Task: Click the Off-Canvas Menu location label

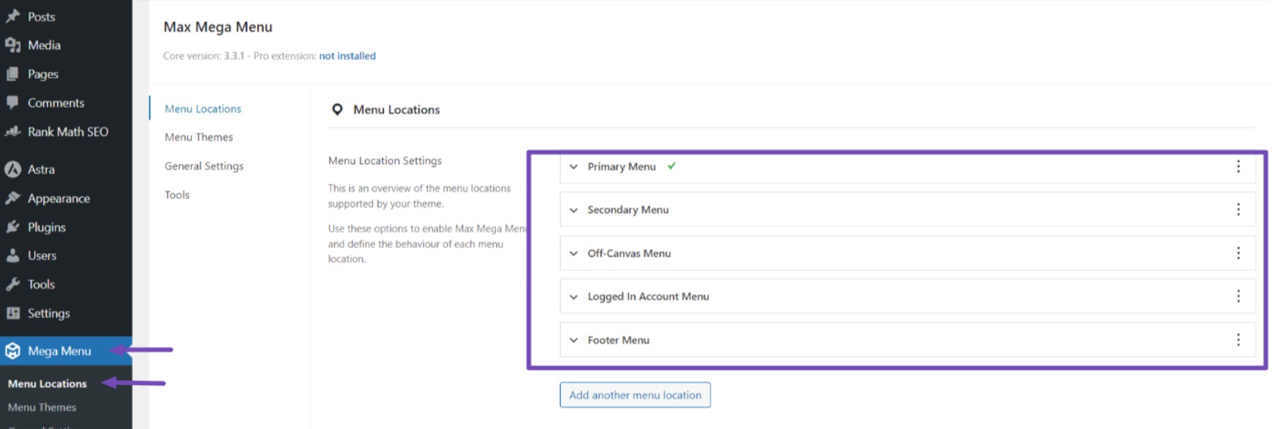Action: [x=629, y=254]
